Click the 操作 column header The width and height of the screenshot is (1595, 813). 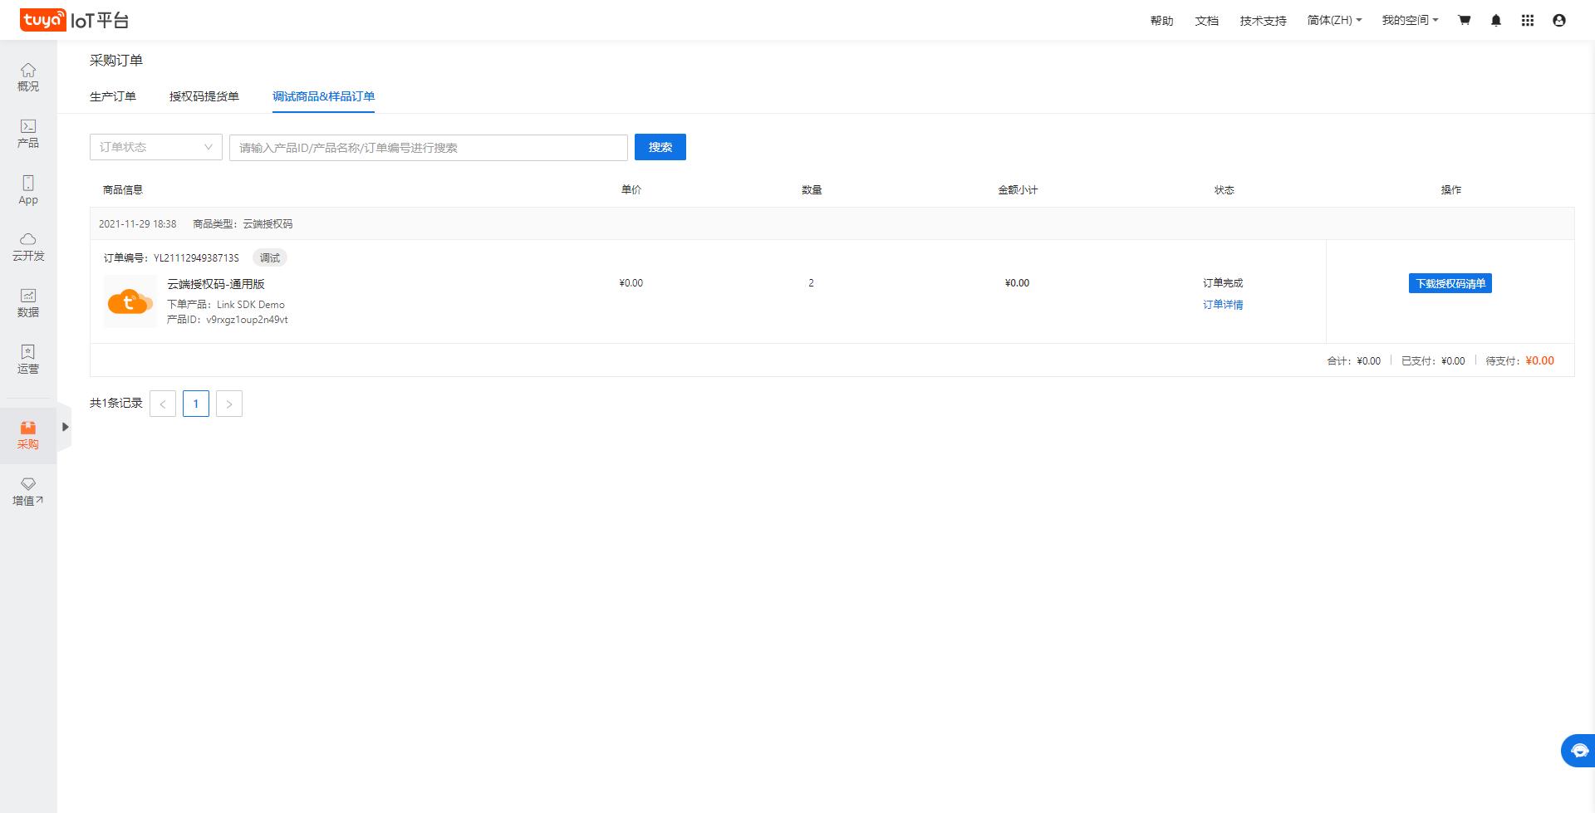coord(1450,190)
